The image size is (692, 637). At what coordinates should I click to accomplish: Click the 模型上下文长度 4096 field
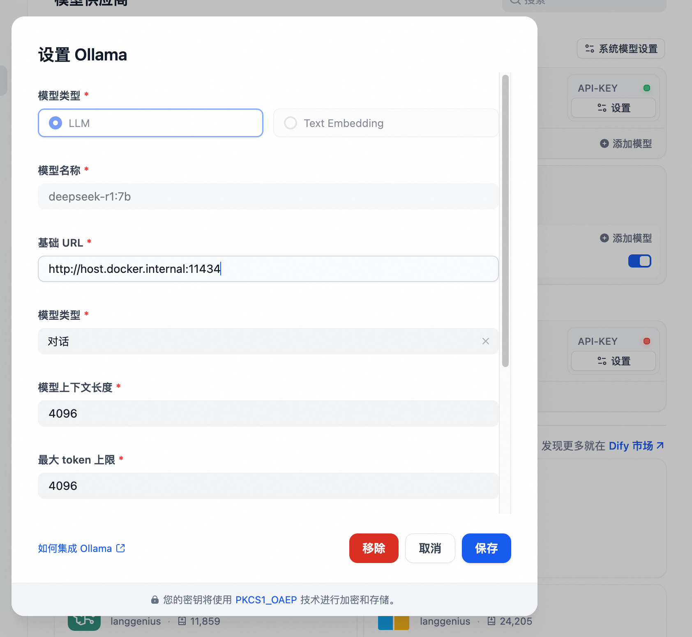pos(268,413)
